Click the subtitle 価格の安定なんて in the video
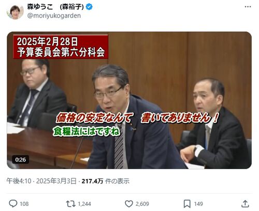 click(x=94, y=118)
